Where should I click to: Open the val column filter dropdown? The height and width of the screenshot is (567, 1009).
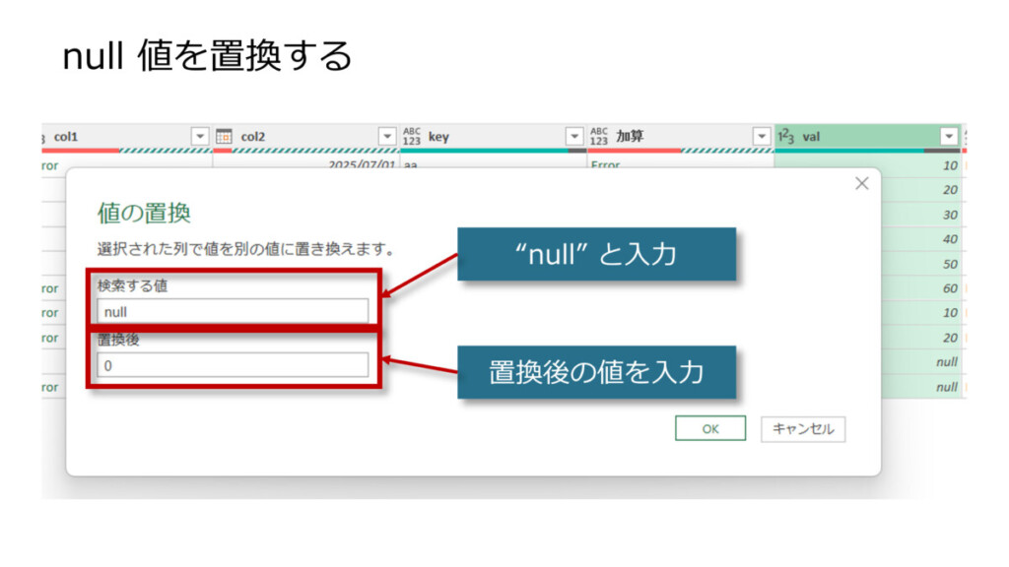point(949,137)
